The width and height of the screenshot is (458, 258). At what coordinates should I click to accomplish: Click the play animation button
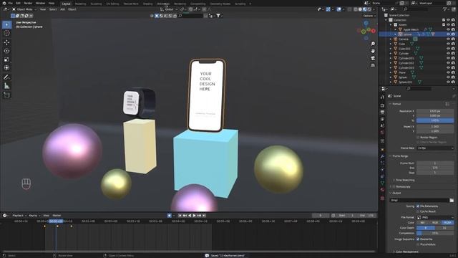click(195, 216)
